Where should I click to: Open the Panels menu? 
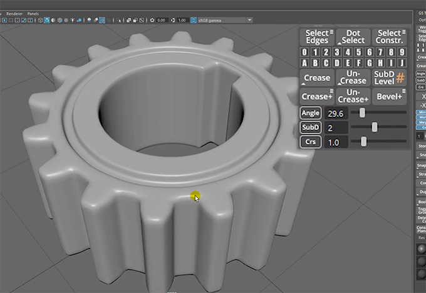[33, 14]
